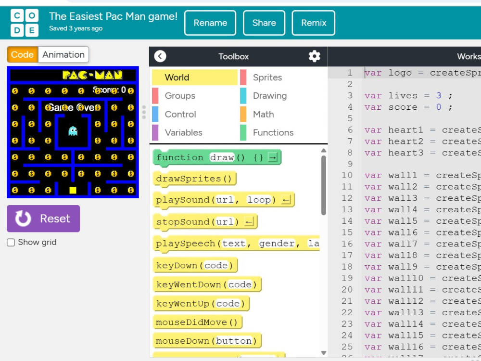Screen dimensions: 481x361
Task: Click the Pac-Man logo in game preview
Action: 92,75
